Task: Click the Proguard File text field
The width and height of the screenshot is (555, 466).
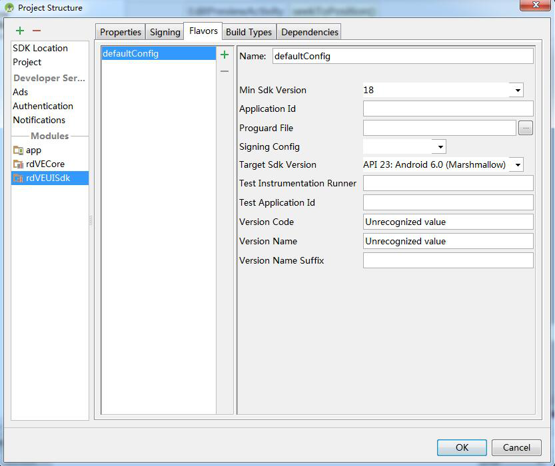Action: click(440, 128)
